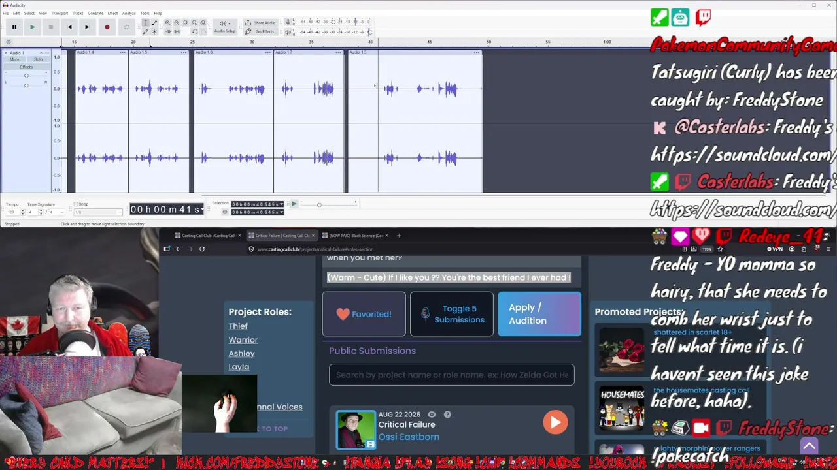This screenshot has width=837, height=470.
Task: Select the Multi-tool star icon
Action: pyautogui.click(x=154, y=31)
